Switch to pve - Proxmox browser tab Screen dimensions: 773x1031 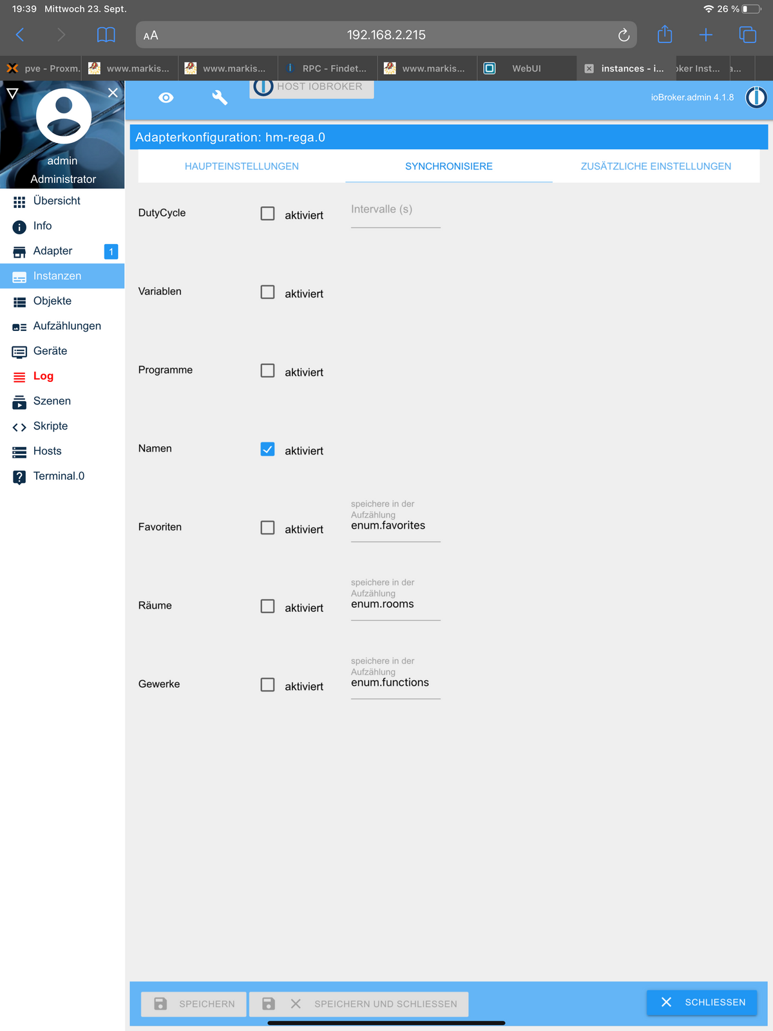click(41, 68)
